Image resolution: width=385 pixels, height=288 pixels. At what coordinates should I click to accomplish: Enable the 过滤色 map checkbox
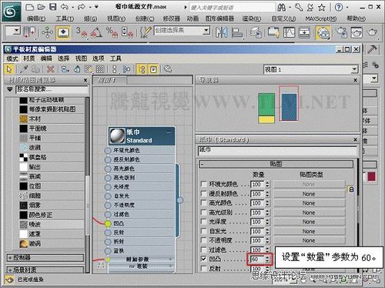tap(203, 249)
